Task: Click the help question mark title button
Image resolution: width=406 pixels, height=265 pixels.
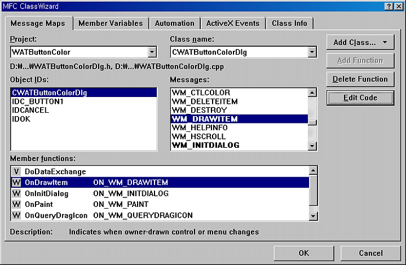Action: tap(389, 6)
